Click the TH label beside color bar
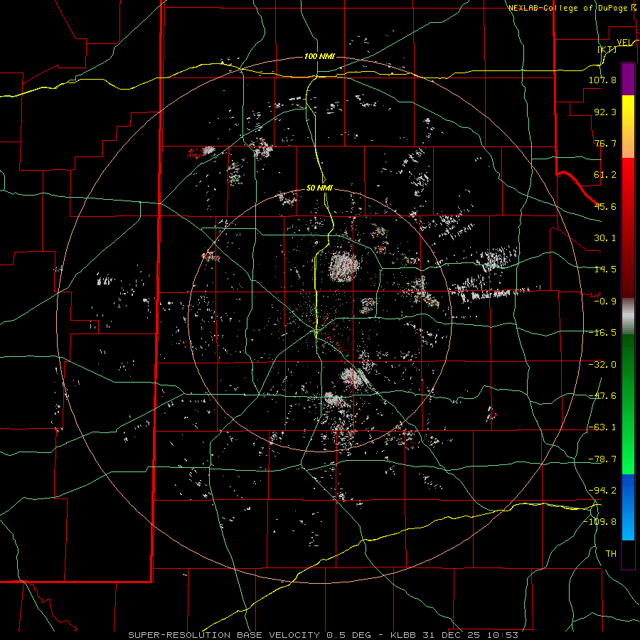Screen dimensions: 640x640 [611, 554]
